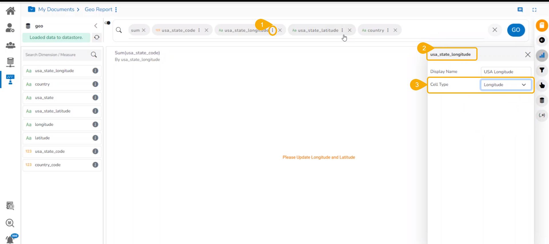
Task: Open the Geo Report breadcrumb
Action: coord(99,9)
